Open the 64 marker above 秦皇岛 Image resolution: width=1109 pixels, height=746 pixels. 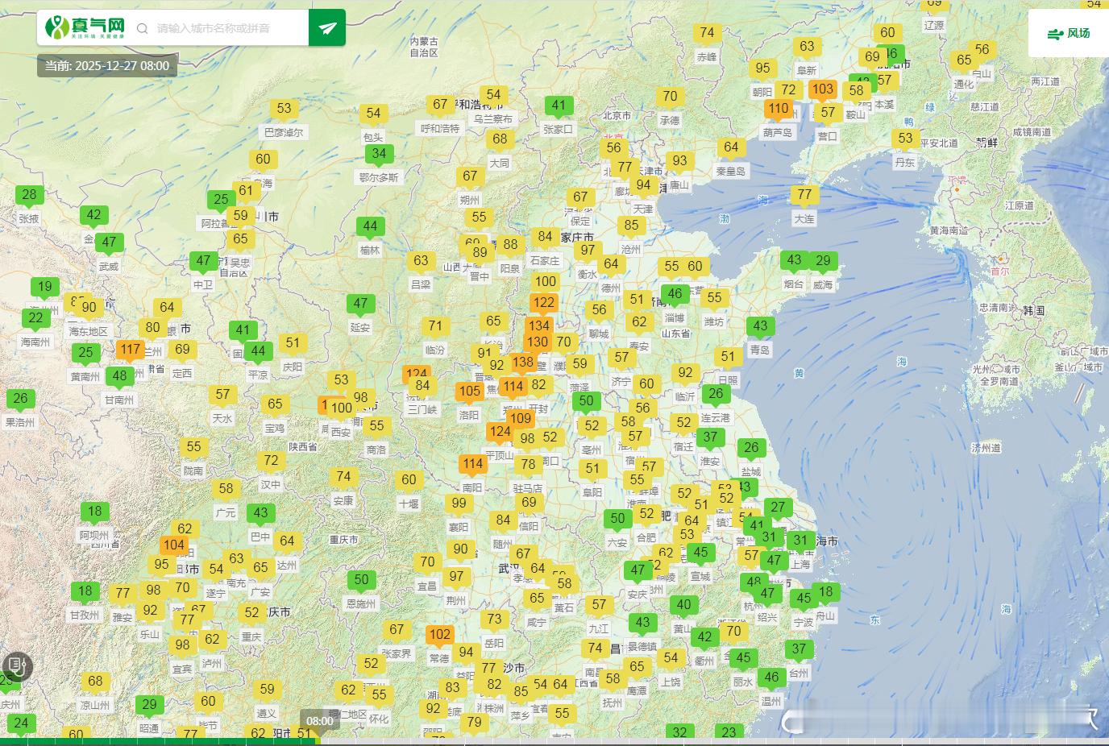click(731, 148)
